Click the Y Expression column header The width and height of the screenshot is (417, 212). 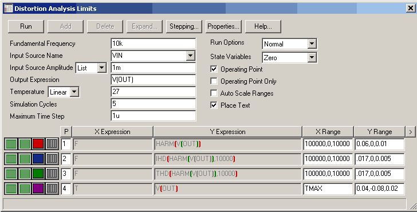[228, 132]
